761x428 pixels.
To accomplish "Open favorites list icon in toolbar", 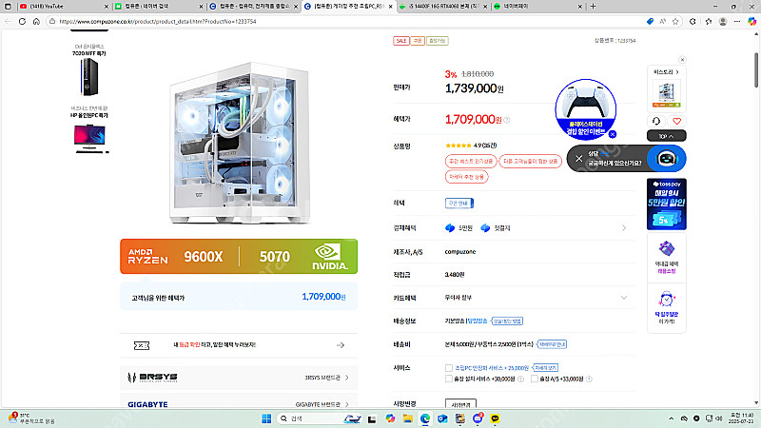I will click(709, 21).
